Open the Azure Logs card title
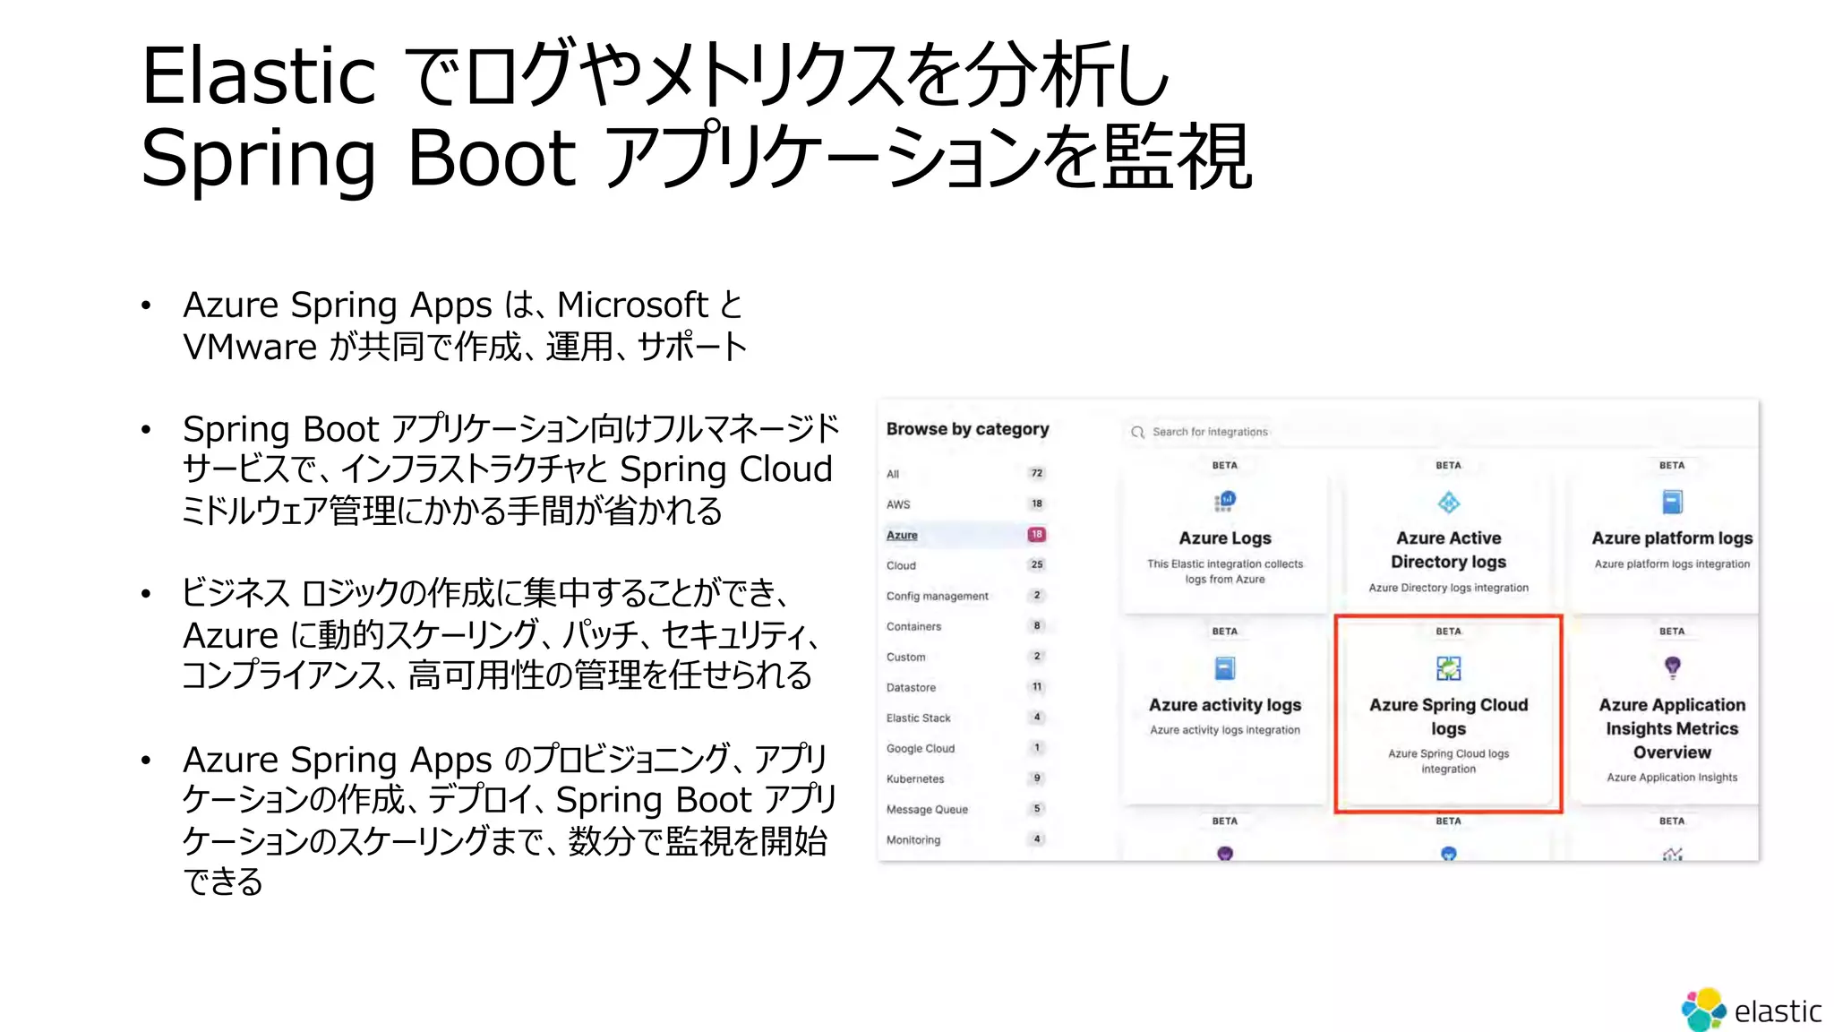The width and height of the screenshot is (1834, 1032). [x=1225, y=538]
